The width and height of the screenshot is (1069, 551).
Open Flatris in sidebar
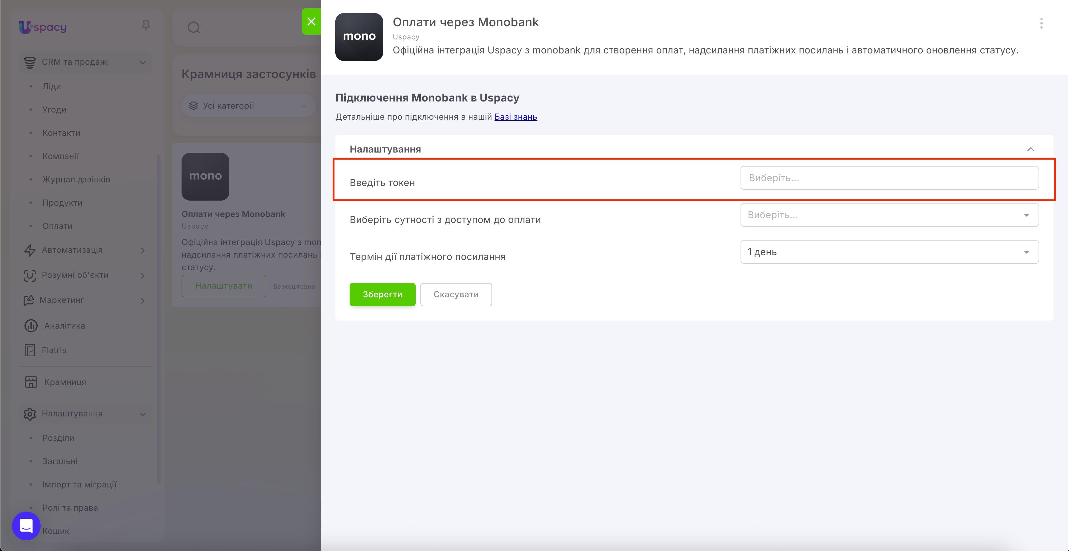click(x=54, y=350)
